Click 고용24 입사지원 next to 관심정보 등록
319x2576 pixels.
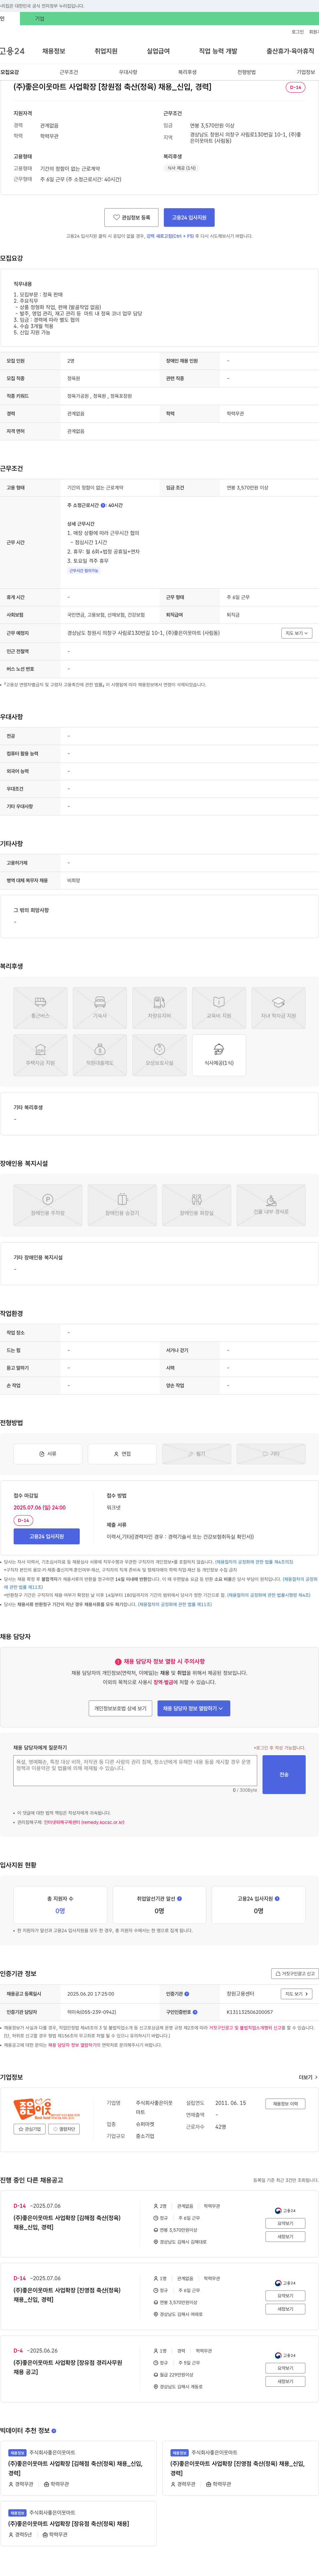(x=189, y=217)
